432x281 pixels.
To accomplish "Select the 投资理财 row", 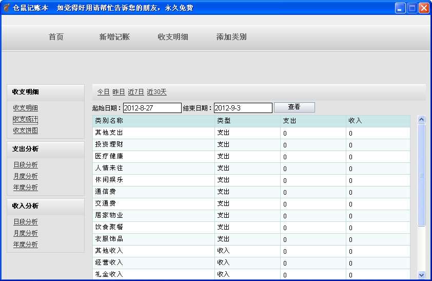I will 251,145.
